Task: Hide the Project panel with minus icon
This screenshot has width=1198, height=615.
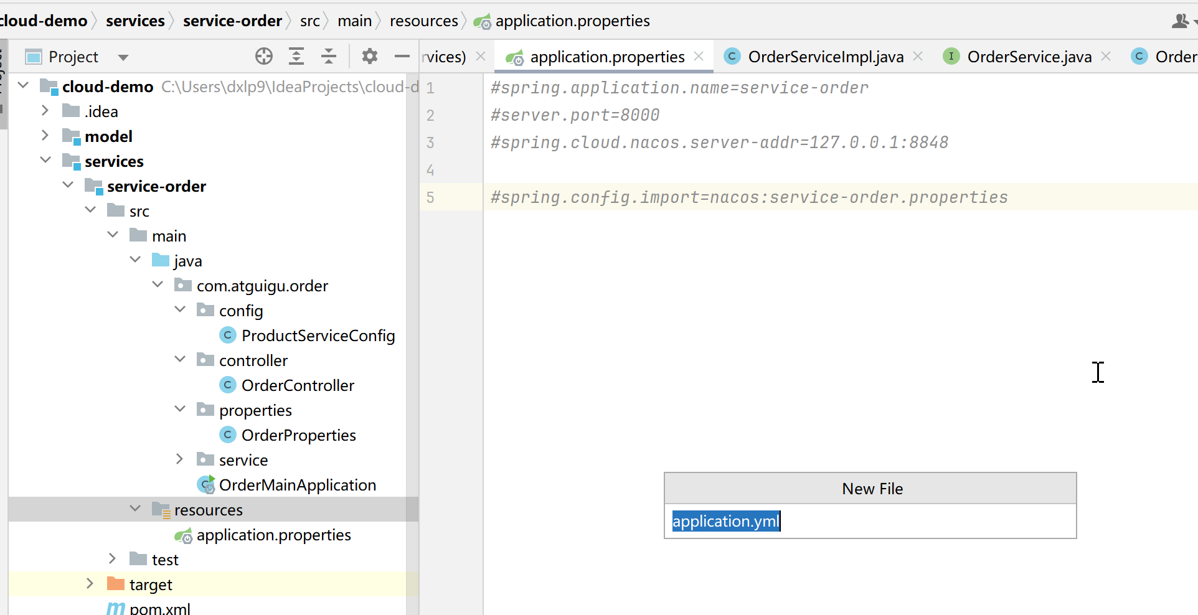Action: click(402, 57)
